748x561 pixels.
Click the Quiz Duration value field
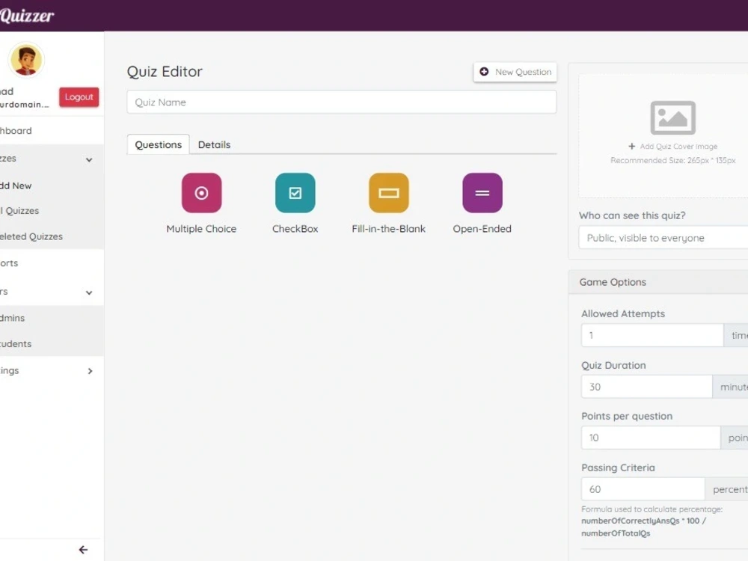[647, 387]
